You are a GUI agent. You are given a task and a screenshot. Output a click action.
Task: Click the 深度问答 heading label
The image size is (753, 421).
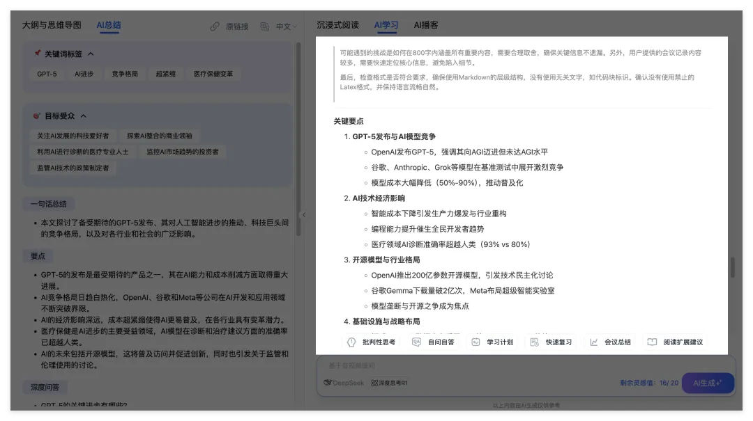click(x=45, y=387)
